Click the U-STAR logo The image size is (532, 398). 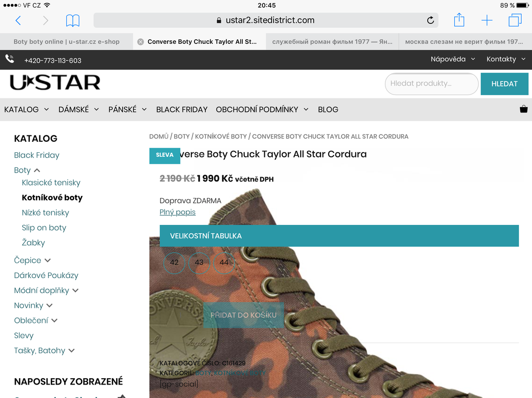point(55,83)
